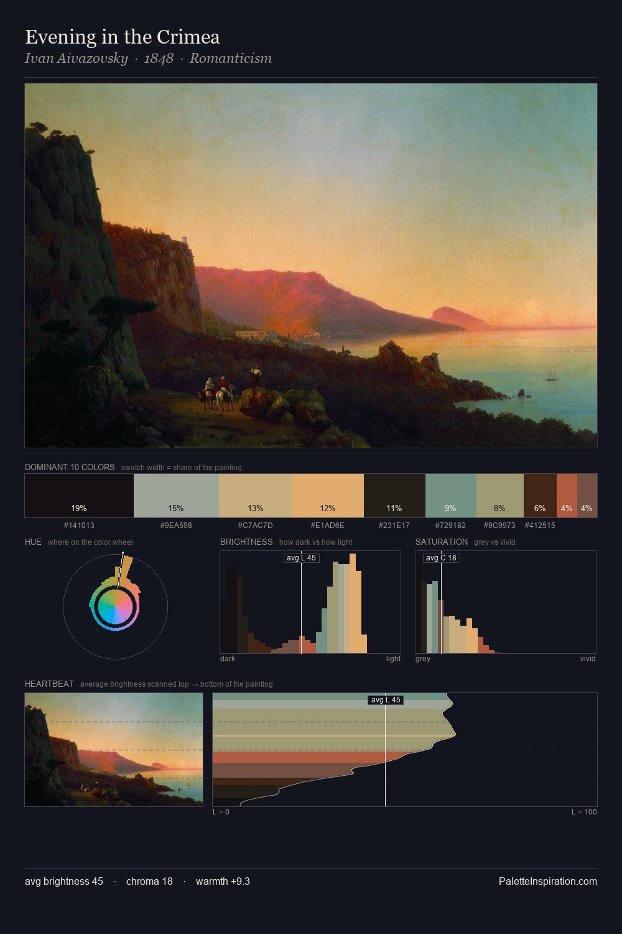Click the avg C 18 label in Saturation histogram
The width and height of the screenshot is (622, 934).
tap(441, 558)
